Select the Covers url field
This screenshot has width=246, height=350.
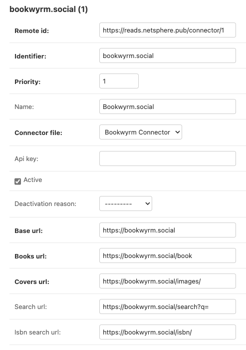(168, 281)
